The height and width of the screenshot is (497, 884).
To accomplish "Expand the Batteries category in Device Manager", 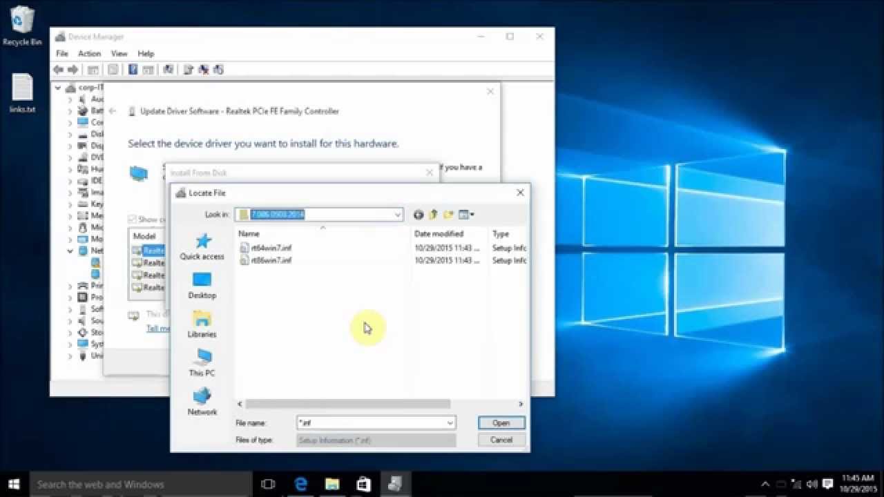I will (70, 111).
